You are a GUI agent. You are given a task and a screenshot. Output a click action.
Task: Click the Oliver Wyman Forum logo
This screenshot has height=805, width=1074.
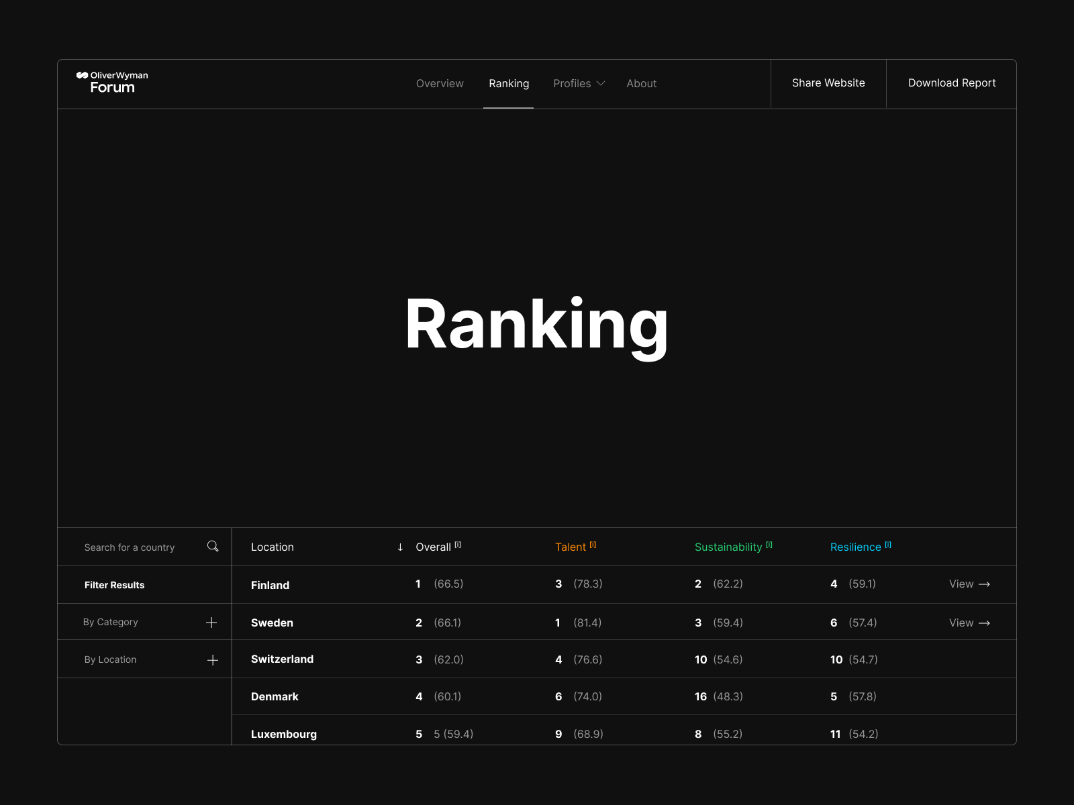(x=111, y=83)
